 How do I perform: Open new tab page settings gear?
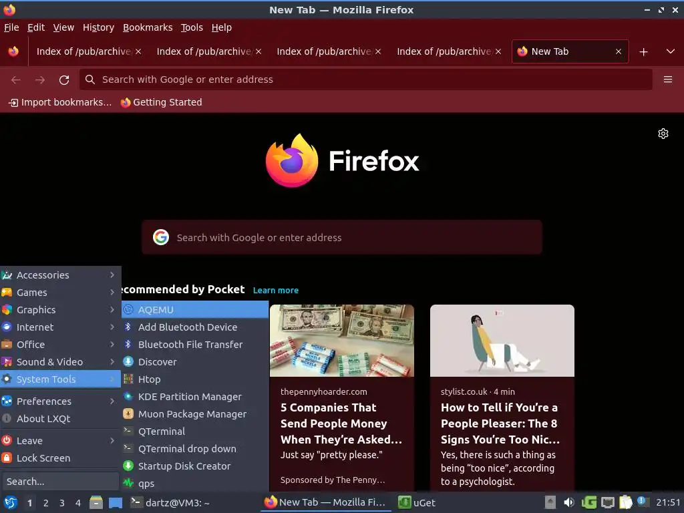tap(663, 134)
